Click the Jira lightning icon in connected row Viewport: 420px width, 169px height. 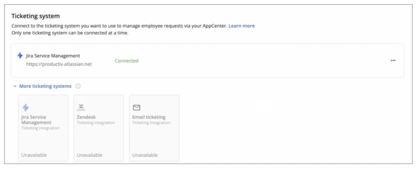point(20,56)
